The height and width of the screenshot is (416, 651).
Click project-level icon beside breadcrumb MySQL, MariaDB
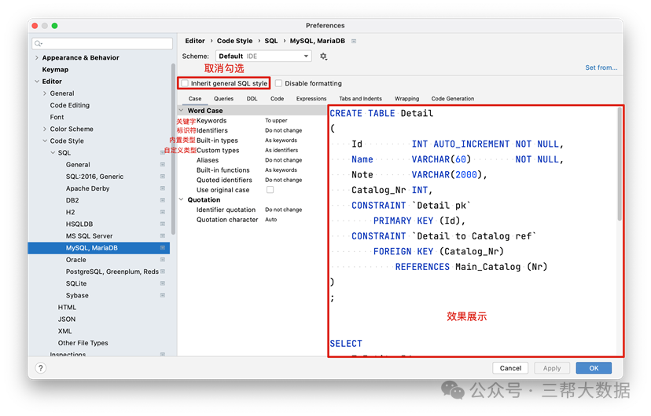click(354, 41)
